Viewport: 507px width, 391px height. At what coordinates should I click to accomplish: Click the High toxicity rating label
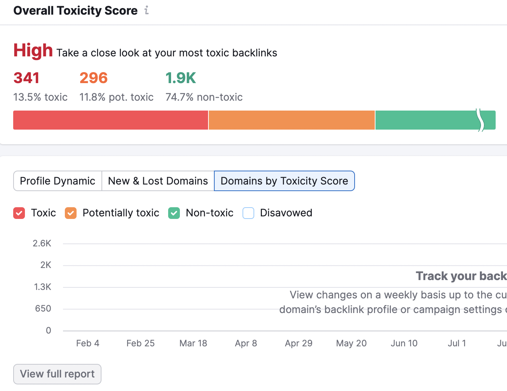pos(33,50)
